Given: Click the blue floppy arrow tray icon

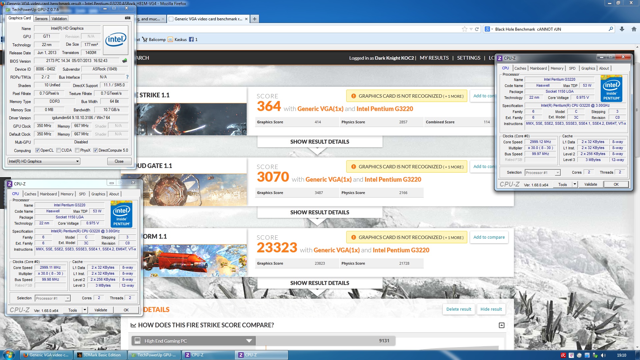Looking at the screenshot, I should point(587,355).
